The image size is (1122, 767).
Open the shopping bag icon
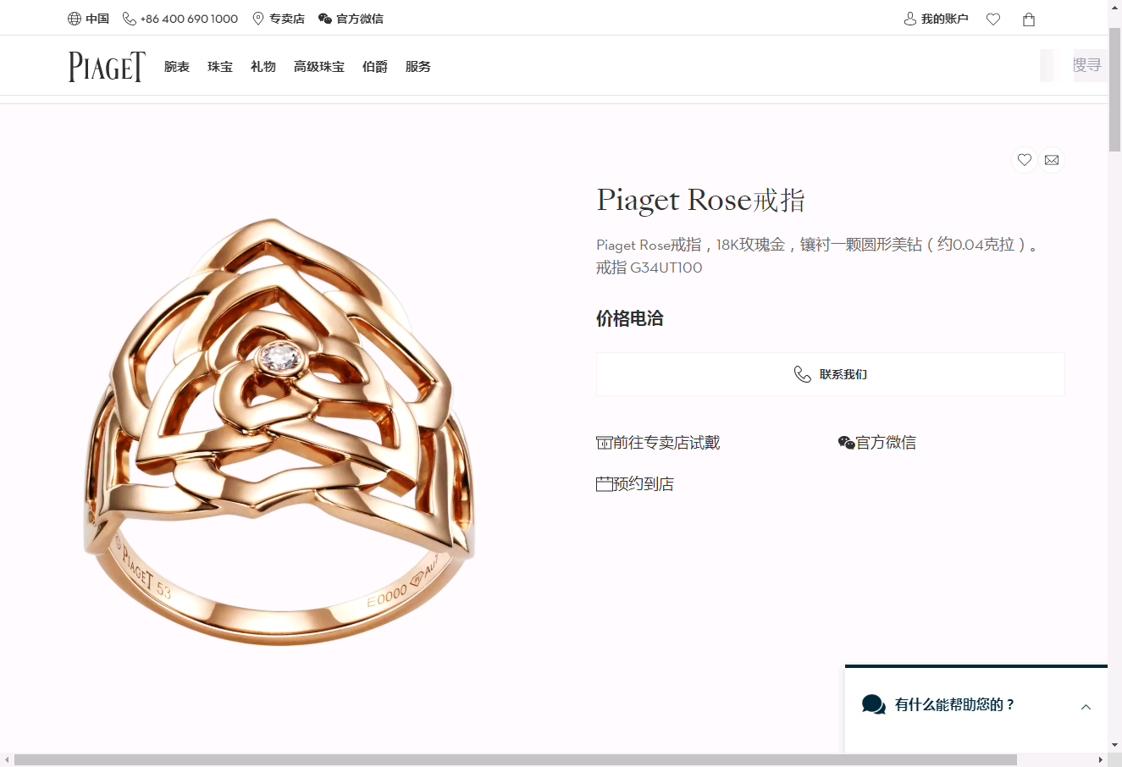1029,19
